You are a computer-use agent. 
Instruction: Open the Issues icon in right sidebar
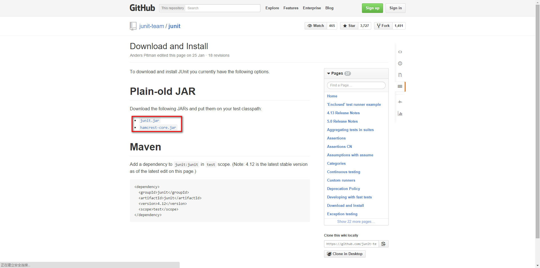(x=400, y=63)
